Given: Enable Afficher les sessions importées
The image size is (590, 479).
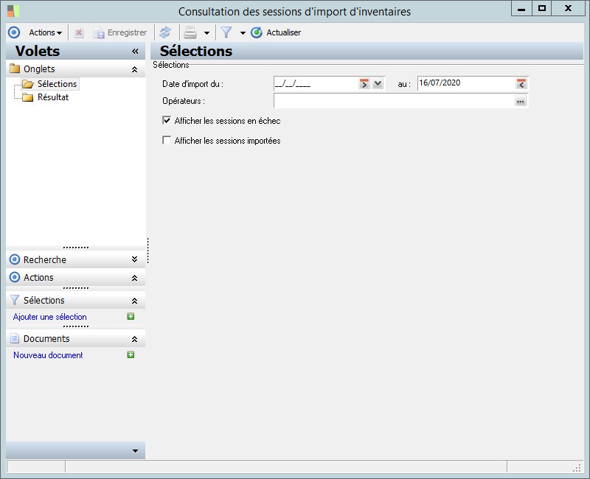Looking at the screenshot, I should tap(167, 141).
